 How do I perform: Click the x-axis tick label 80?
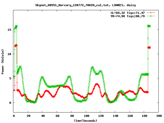coord(72,116)
